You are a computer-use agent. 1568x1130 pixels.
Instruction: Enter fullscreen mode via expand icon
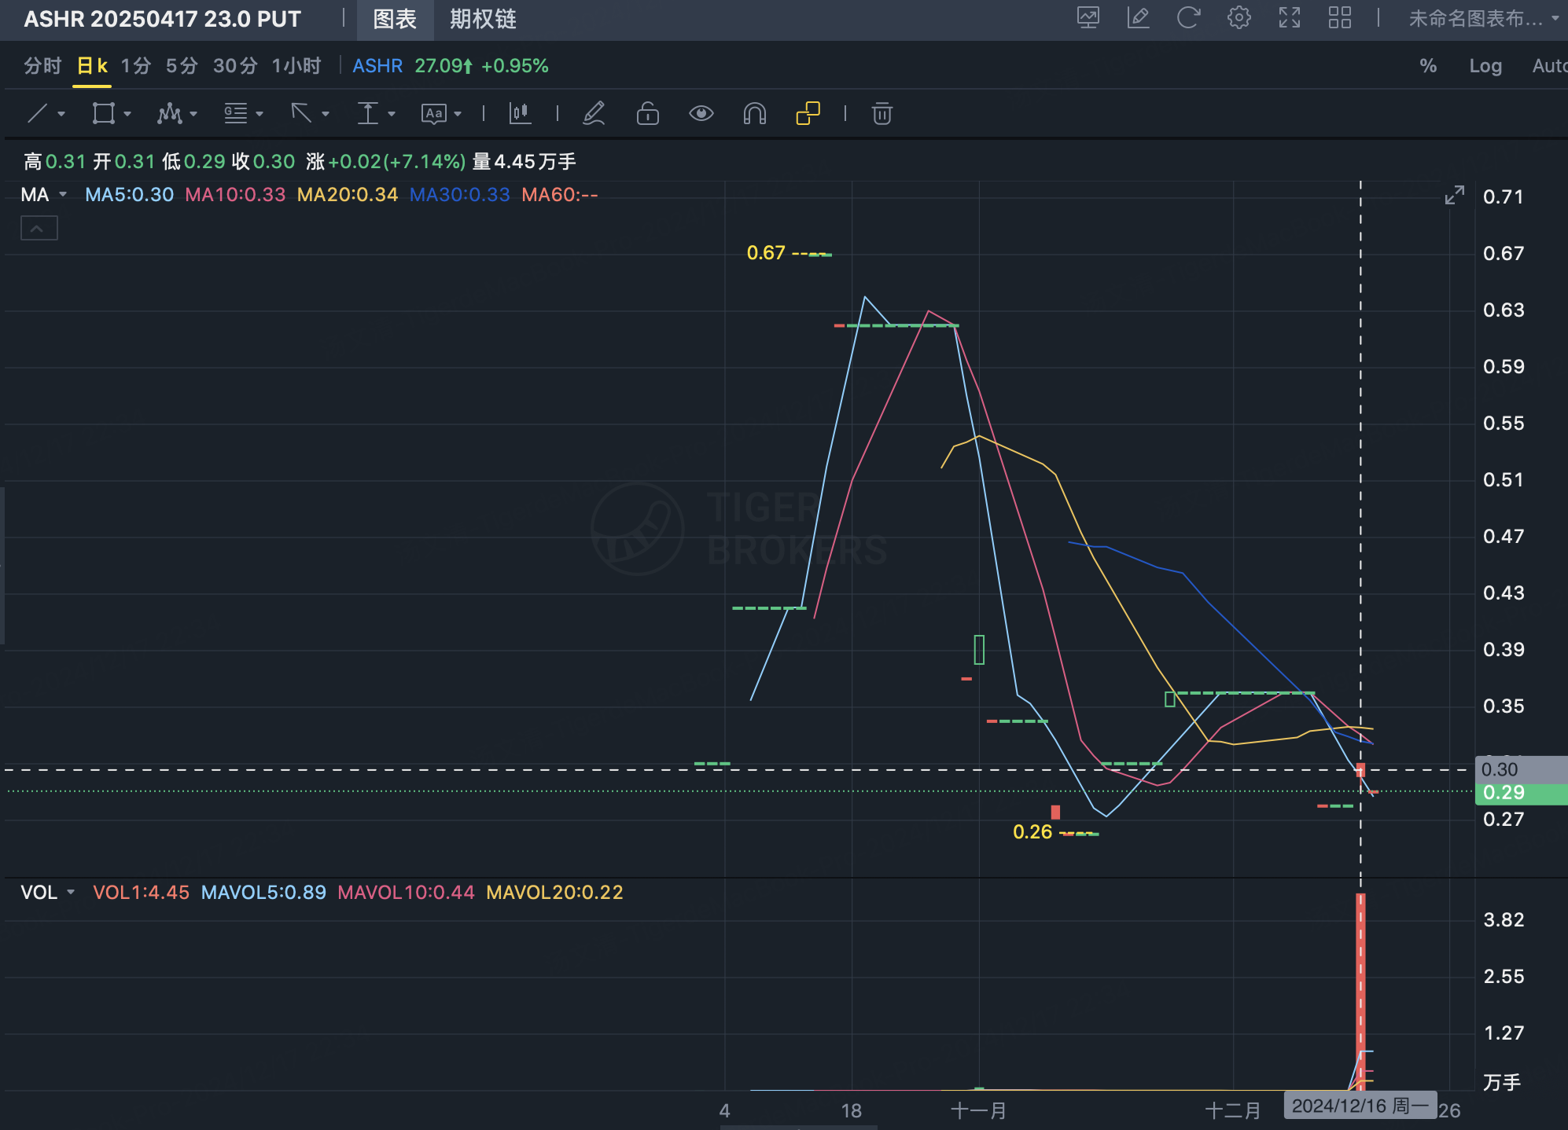1289,18
